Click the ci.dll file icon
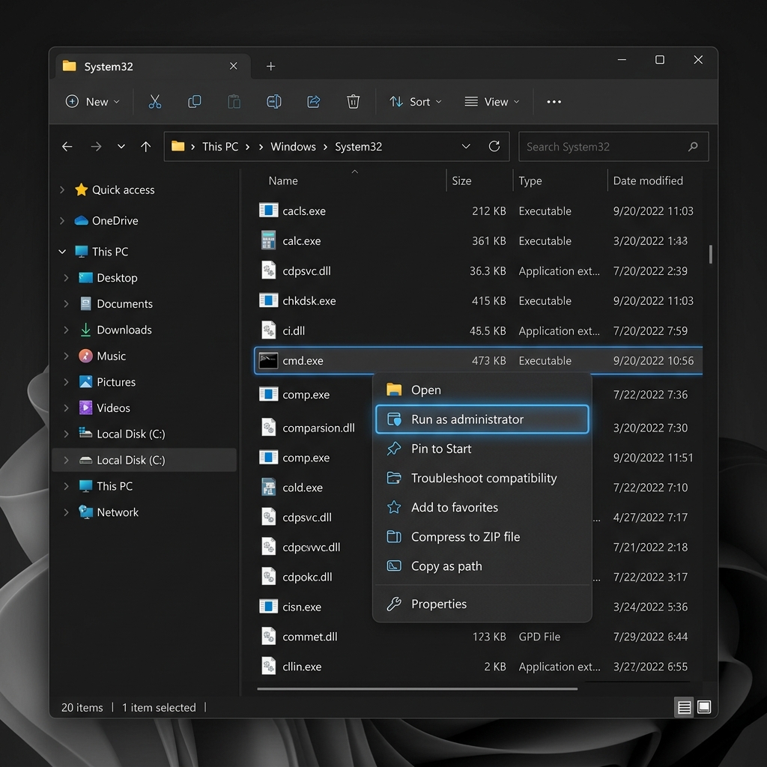This screenshot has height=767, width=767. click(x=268, y=330)
